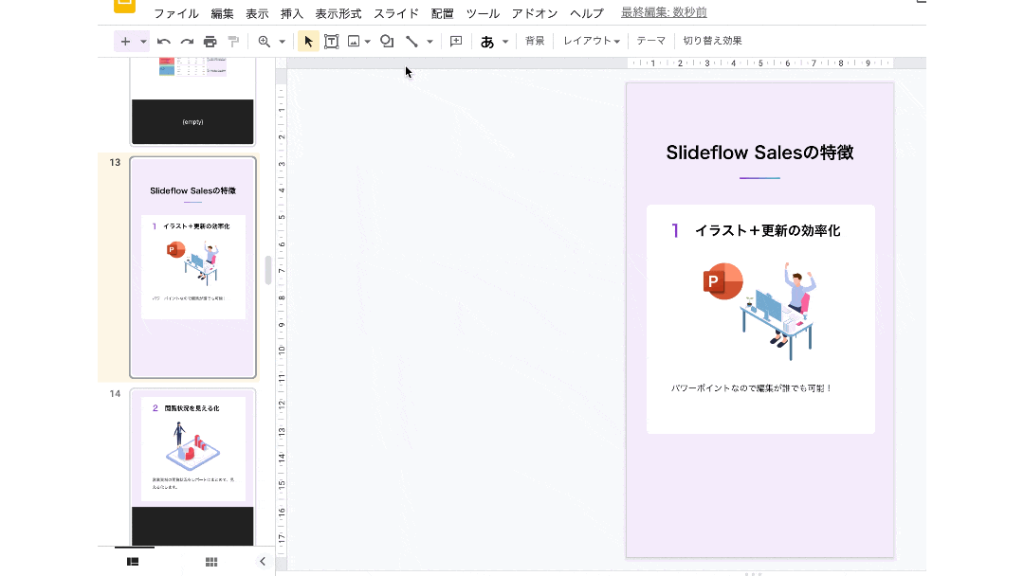Select the text box tool
Viewport: 1024px width, 576px height.
coord(332,42)
